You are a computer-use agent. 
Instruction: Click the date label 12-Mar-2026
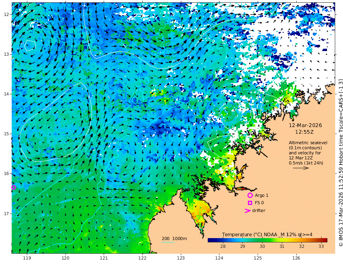305,125
